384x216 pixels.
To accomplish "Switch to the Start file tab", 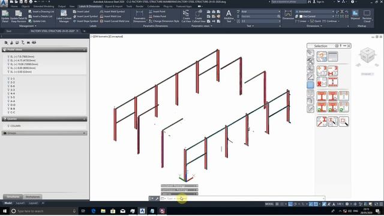I will pos(8,31).
